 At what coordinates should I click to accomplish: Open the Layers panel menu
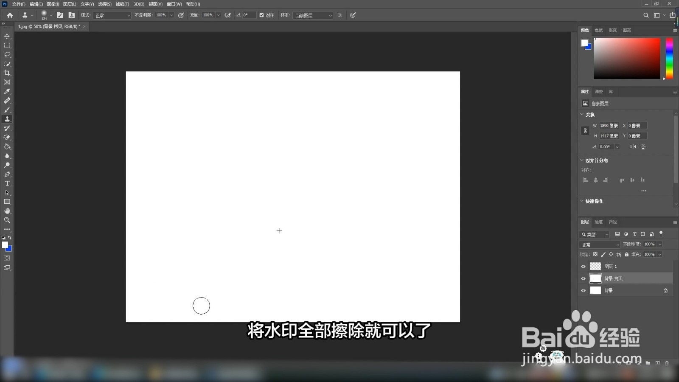pos(674,222)
